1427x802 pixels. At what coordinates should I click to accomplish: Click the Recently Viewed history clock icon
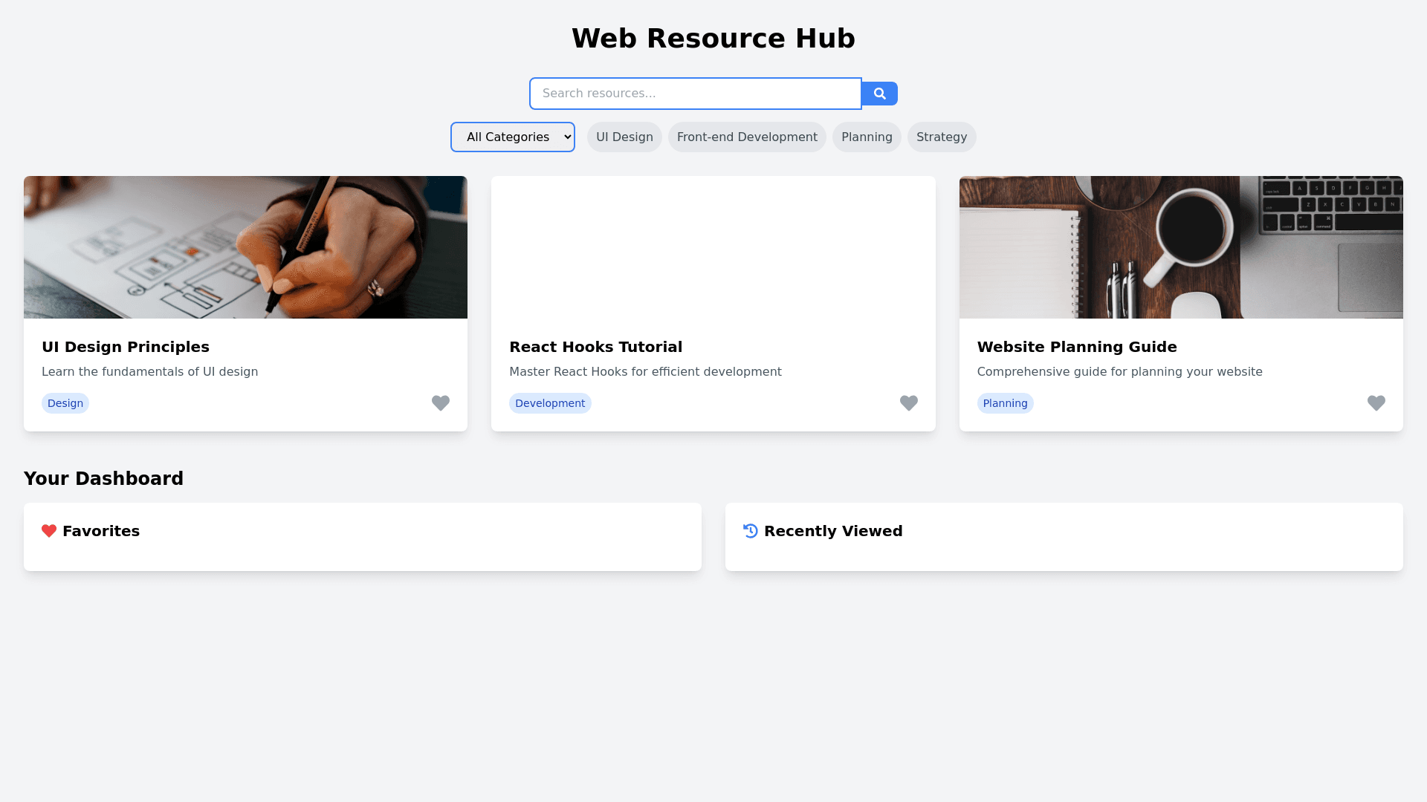[751, 531]
